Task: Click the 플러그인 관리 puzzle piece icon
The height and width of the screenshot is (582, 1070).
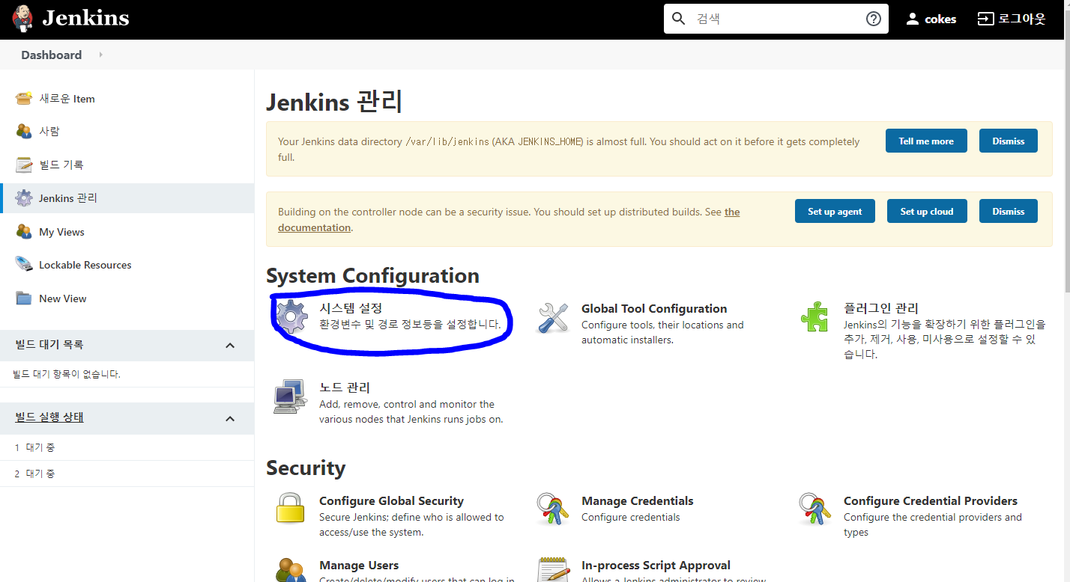Action: 815,317
